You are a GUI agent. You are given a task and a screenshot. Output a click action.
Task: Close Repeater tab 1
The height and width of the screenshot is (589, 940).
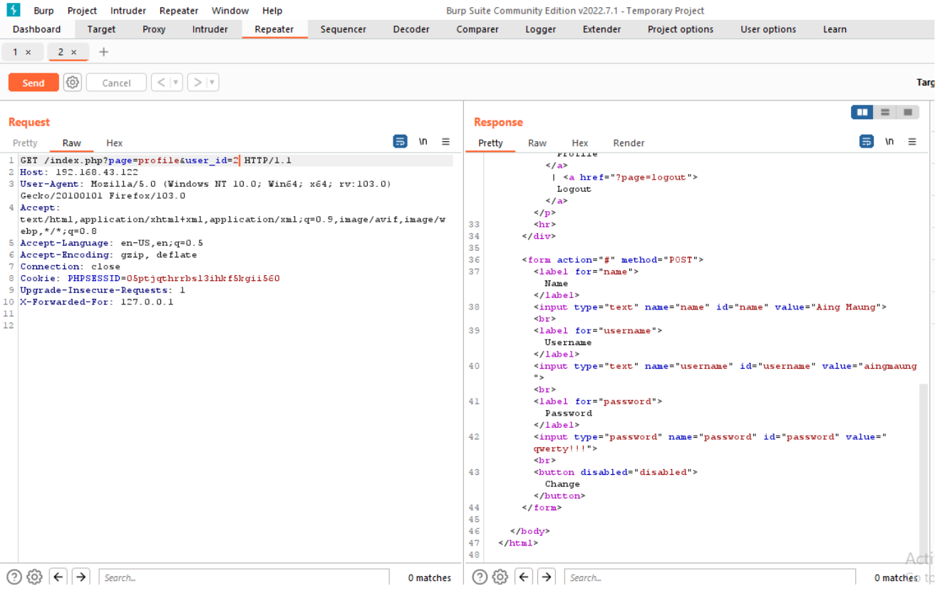[29, 52]
